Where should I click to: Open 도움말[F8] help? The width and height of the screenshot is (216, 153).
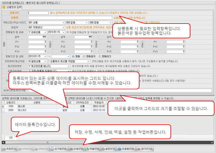coord(126,149)
